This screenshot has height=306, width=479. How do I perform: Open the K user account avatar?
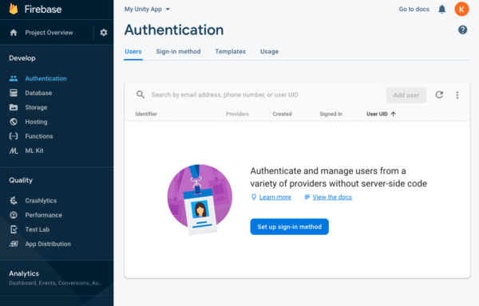point(461,9)
